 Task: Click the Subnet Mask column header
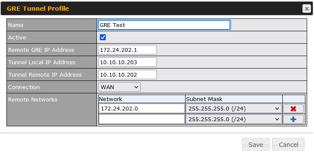[204, 99]
